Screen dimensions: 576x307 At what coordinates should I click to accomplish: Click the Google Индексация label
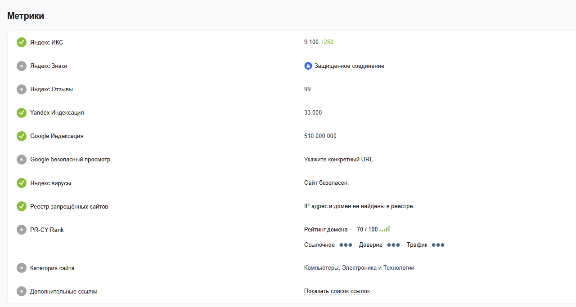click(x=57, y=136)
